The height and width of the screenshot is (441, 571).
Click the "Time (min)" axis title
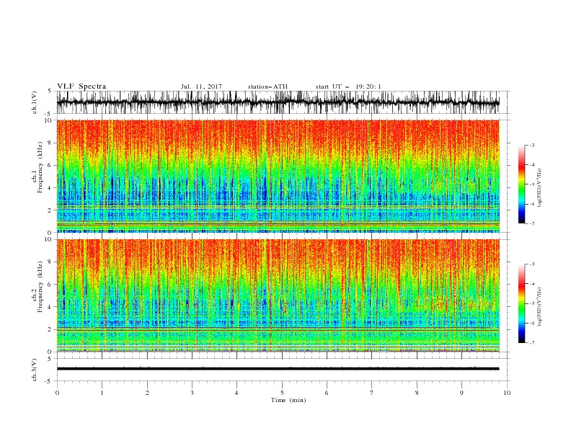point(288,400)
